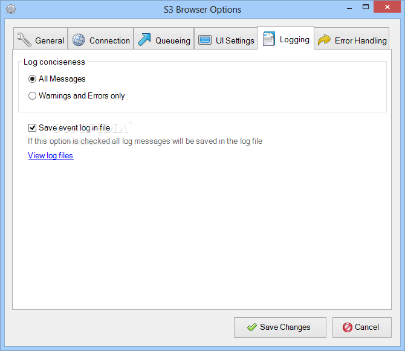Click the Cancel button
The height and width of the screenshot is (351, 405).
coord(362,327)
